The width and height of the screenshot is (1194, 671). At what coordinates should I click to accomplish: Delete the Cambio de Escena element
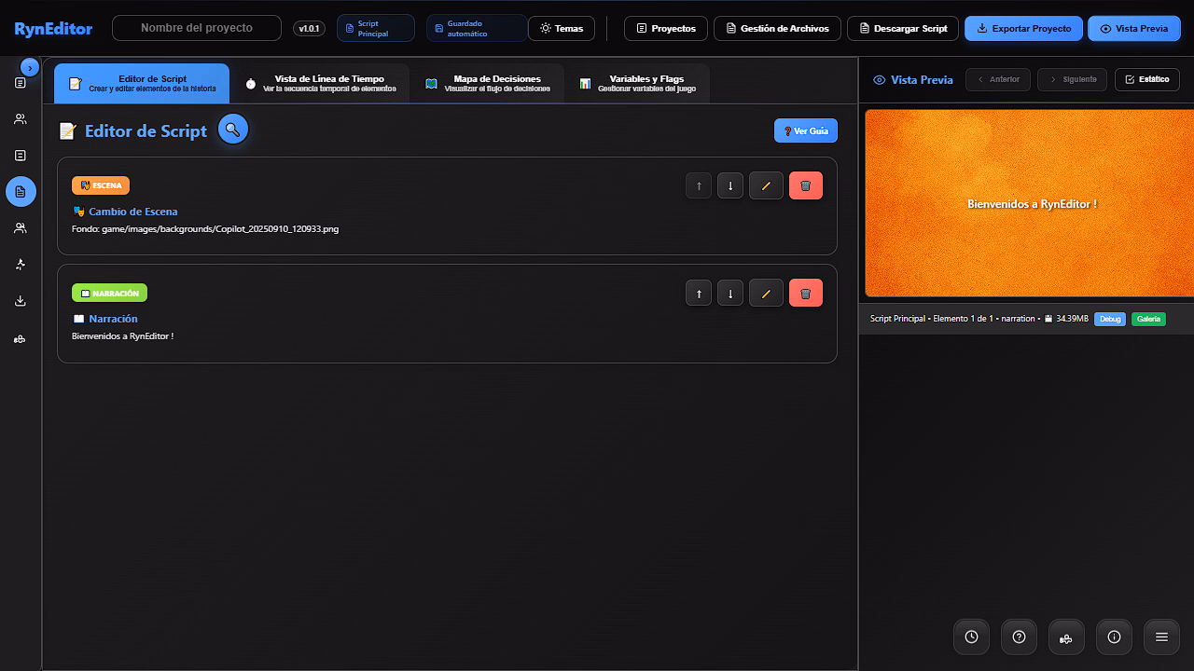point(805,185)
